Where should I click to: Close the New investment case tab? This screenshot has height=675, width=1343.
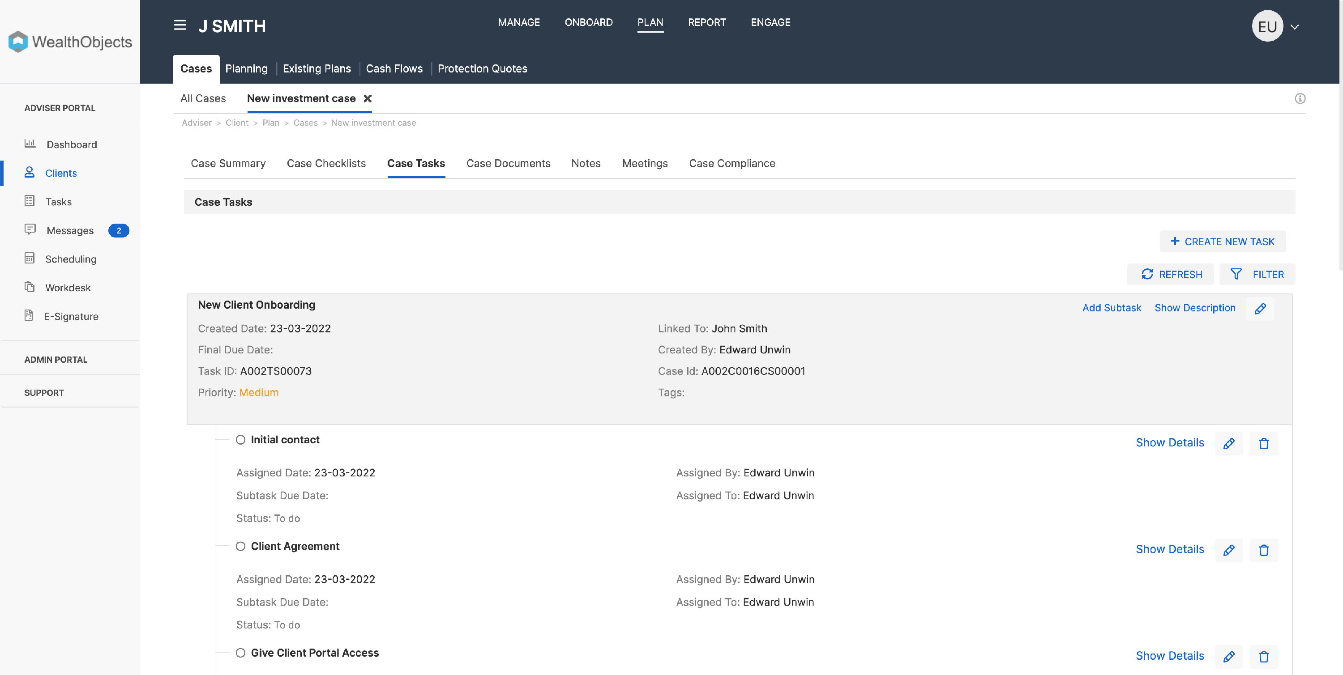(368, 98)
